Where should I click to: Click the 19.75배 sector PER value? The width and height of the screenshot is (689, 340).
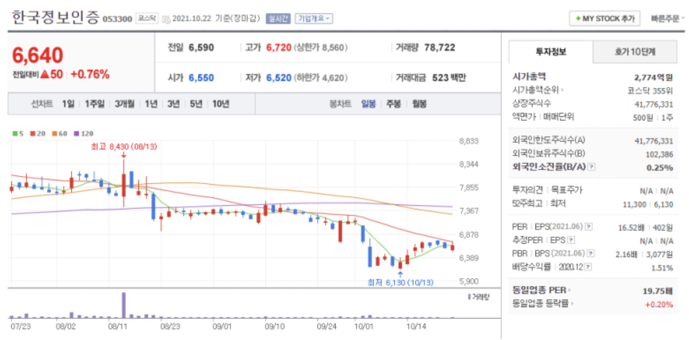pos(658,291)
